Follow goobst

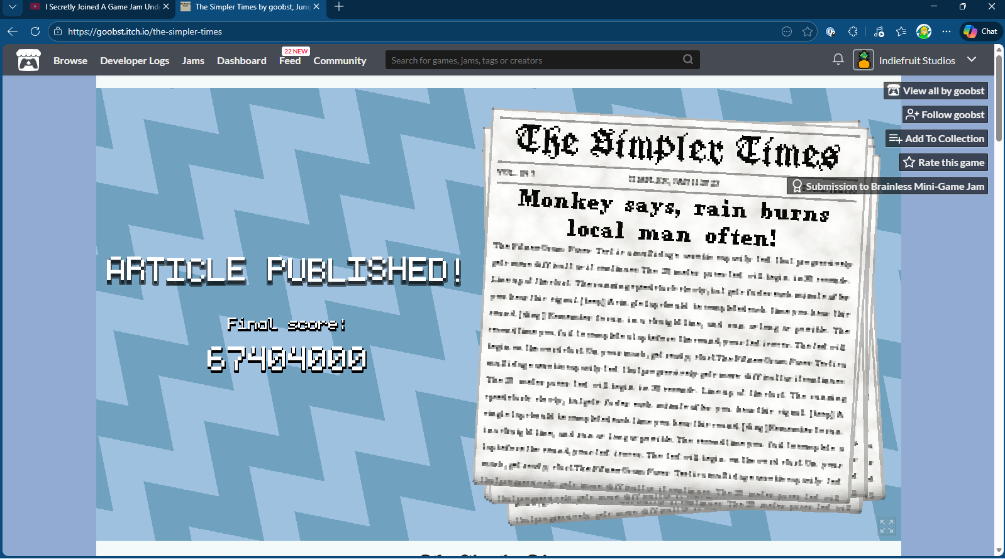(x=945, y=114)
